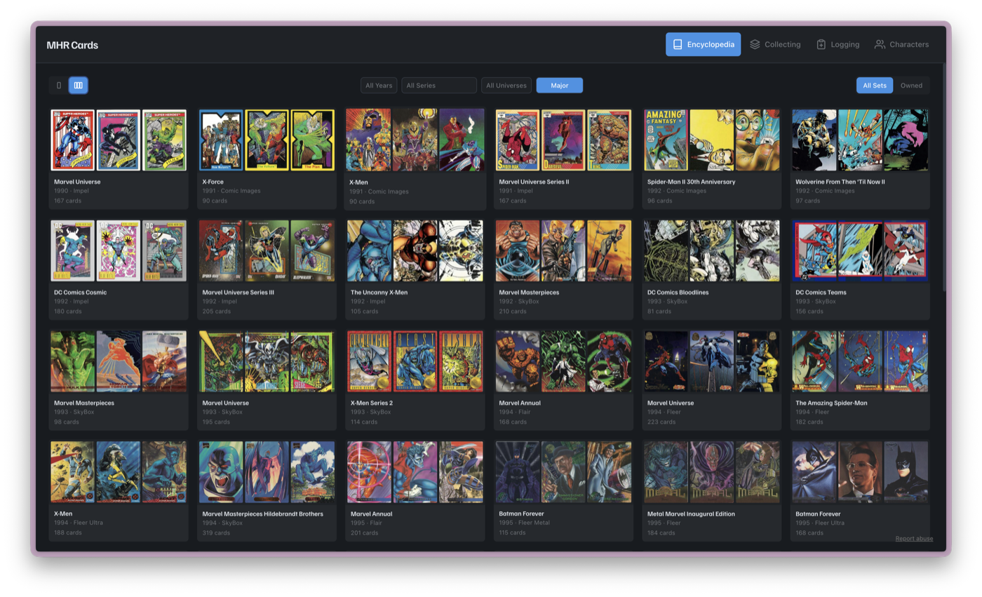Select the X-Men 1991 Comic Images set

(415, 159)
